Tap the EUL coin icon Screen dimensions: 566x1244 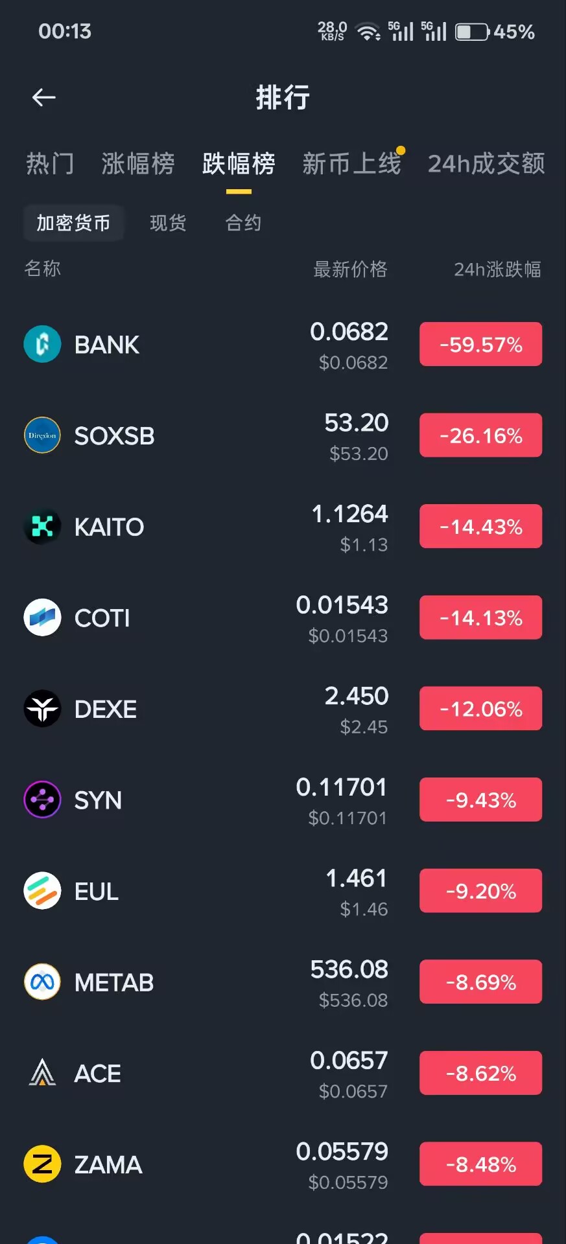[42, 891]
